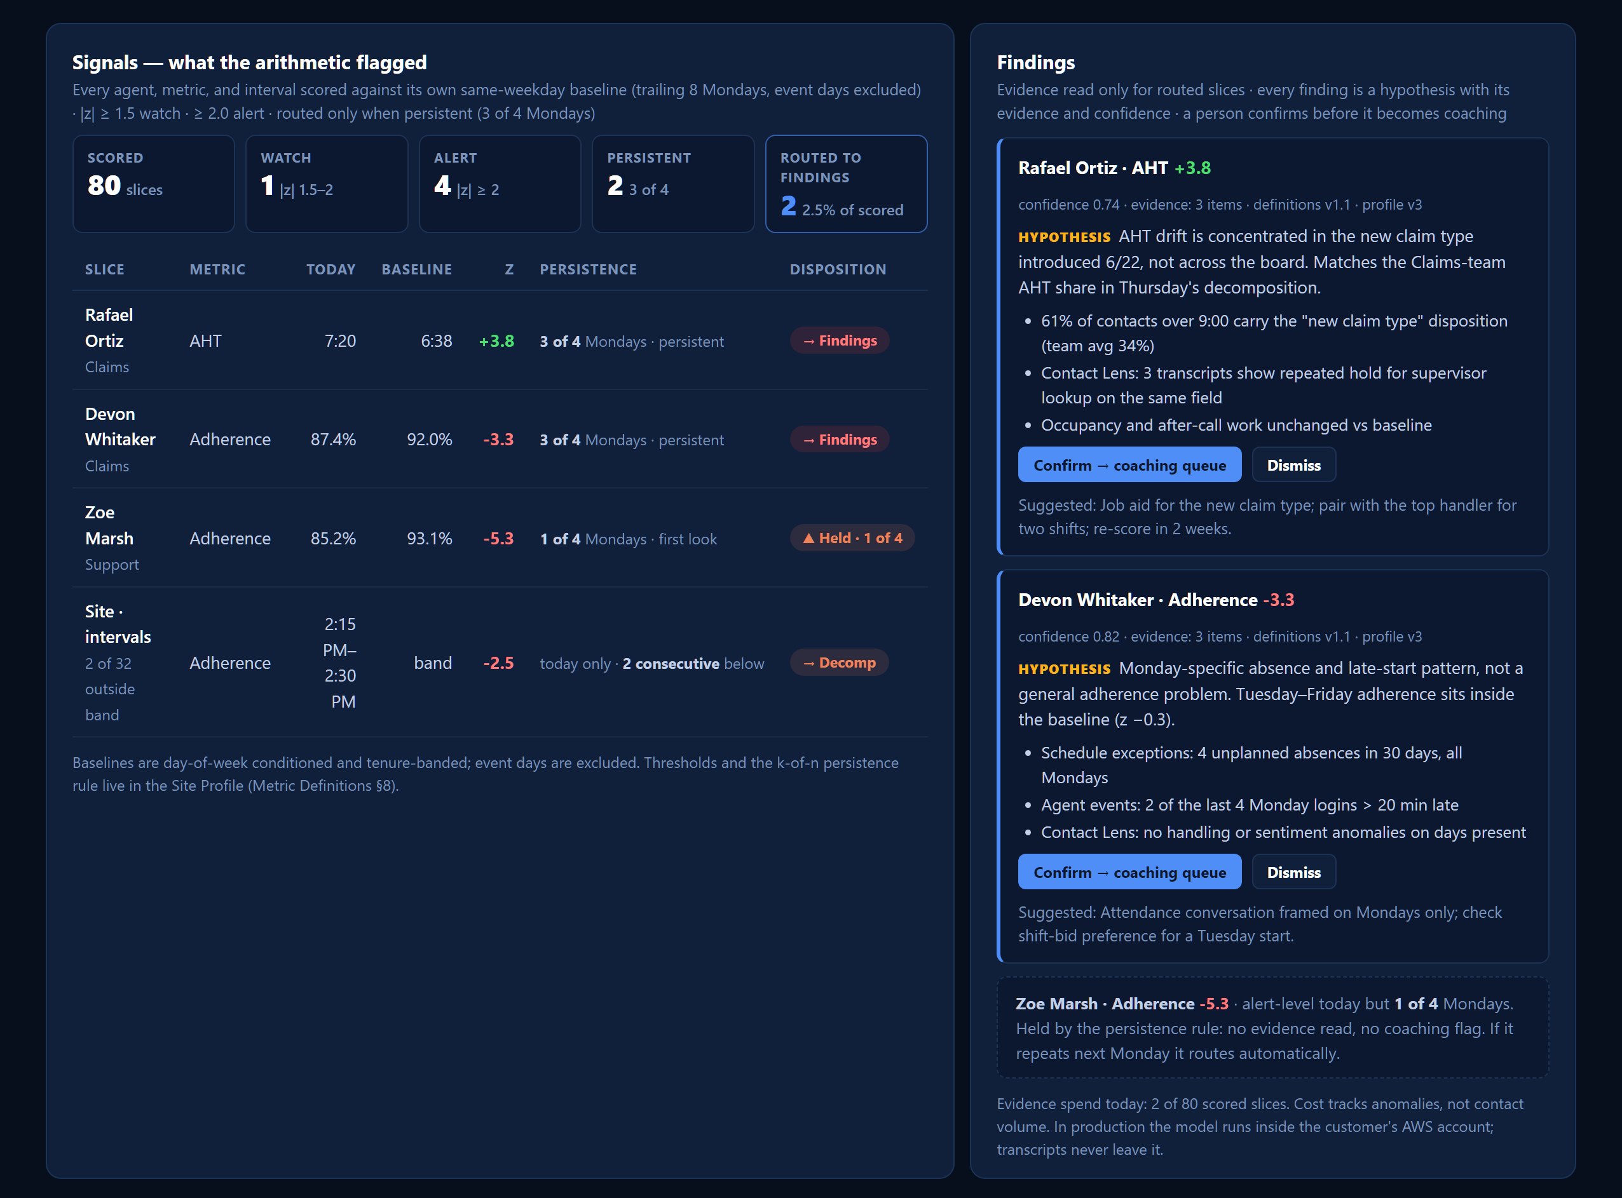Image resolution: width=1622 pixels, height=1198 pixels.
Task: Click the Rafael Ortiz · AHT finding title
Action: 1114,168
